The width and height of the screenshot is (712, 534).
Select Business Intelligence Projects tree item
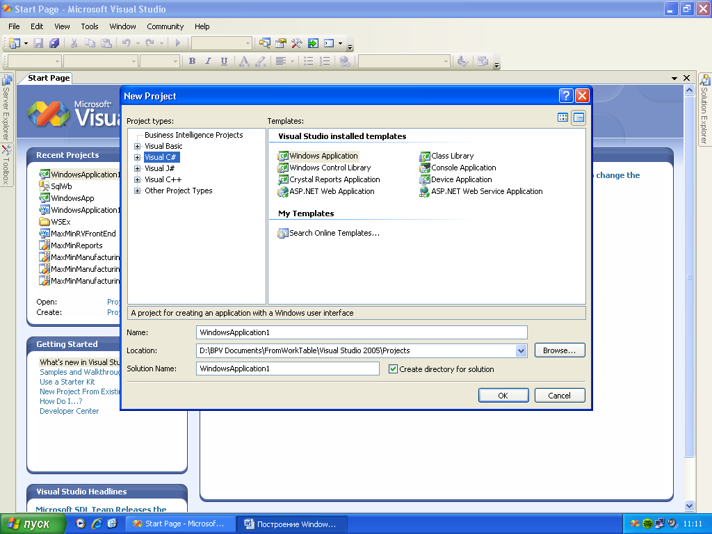tap(194, 135)
